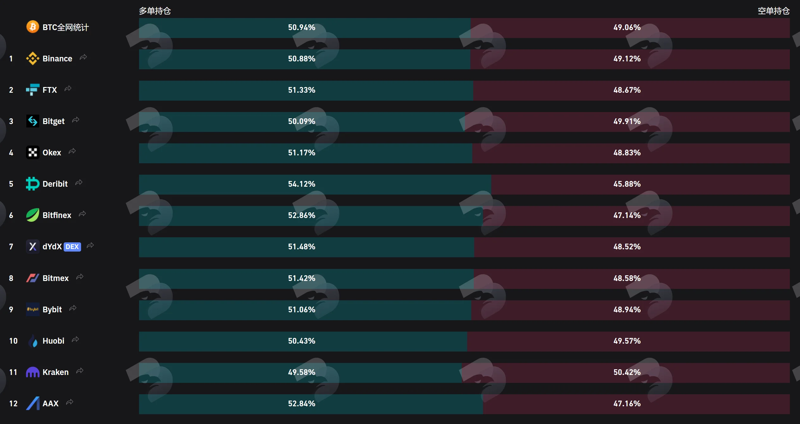
Task: Click Deribit's 54.12% long position bar
Action: (x=315, y=184)
